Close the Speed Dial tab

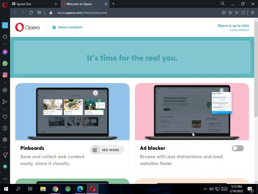coord(56,4)
